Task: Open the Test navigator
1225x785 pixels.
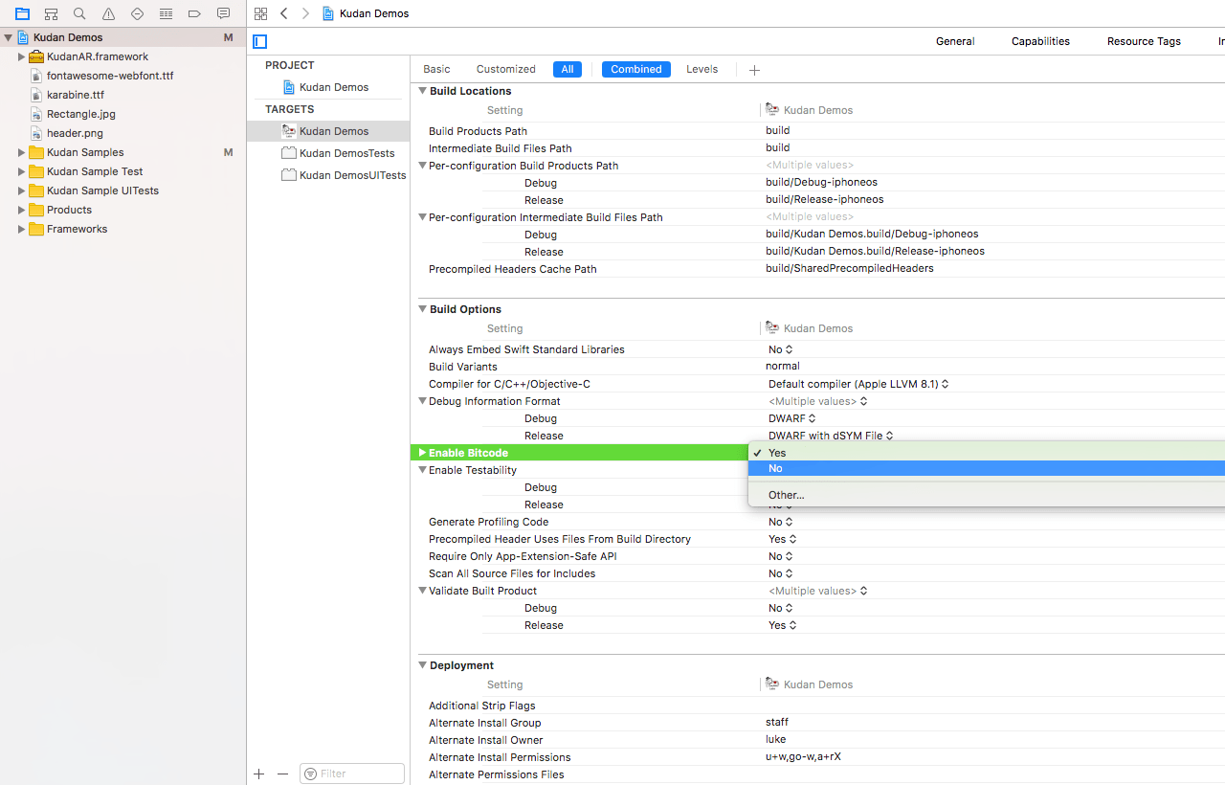Action: 137,13
